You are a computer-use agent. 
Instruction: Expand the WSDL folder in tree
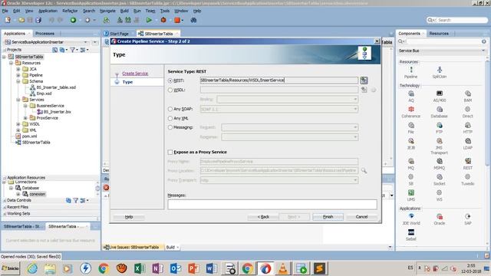pos(18,124)
